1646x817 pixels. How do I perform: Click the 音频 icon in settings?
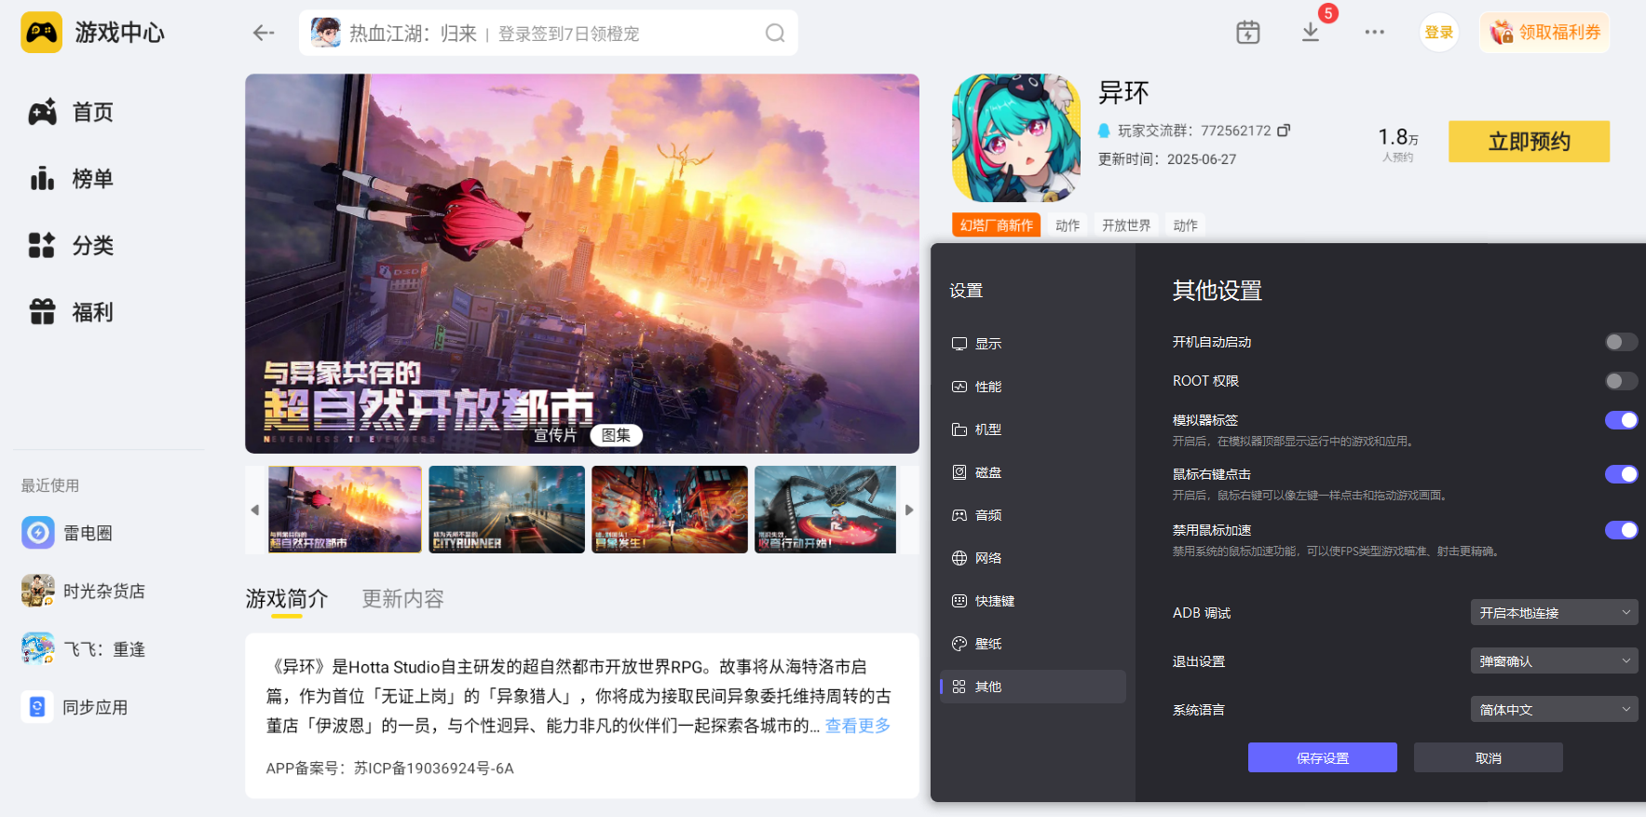[959, 515]
